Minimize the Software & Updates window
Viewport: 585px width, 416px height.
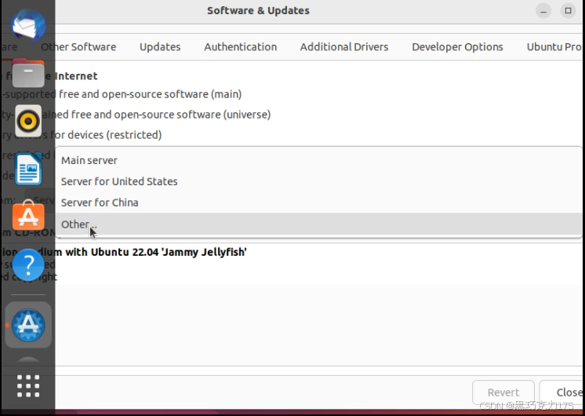point(543,11)
